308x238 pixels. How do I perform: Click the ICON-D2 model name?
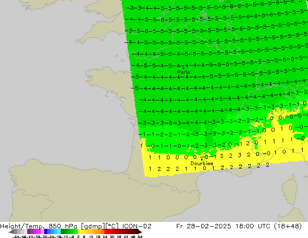point(137,226)
